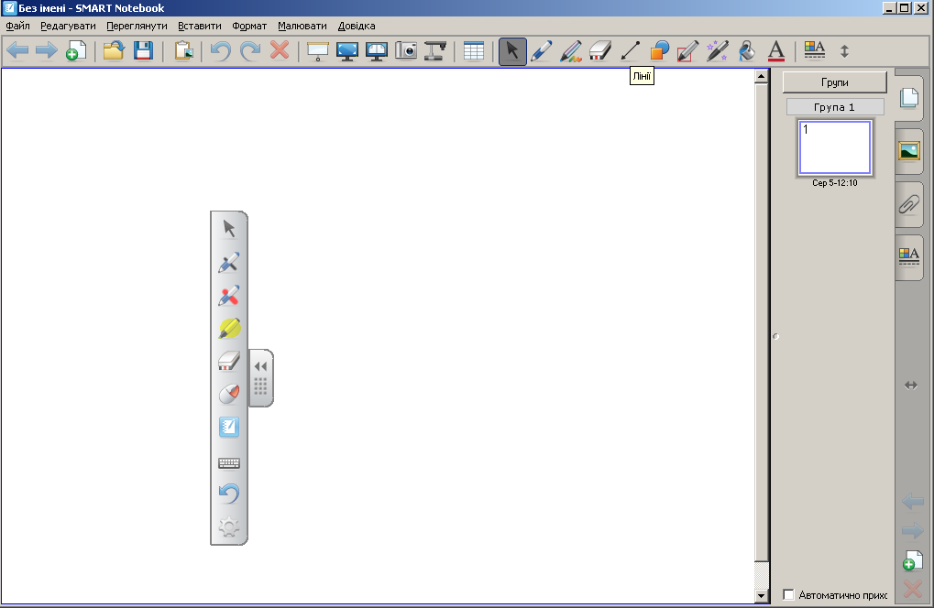
Task: Delete selected object with red X
Action: pos(280,51)
